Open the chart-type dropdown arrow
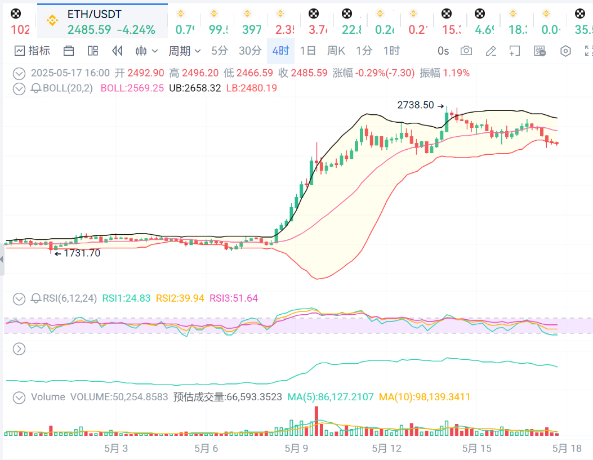Viewport: 593px width, 460px height. coord(155,51)
